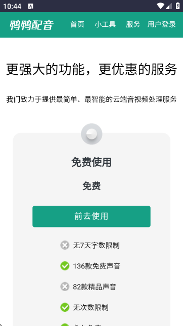Click the headline 更强大的功能，更优惠的服务
The image size is (183, 326).
click(91, 69)
